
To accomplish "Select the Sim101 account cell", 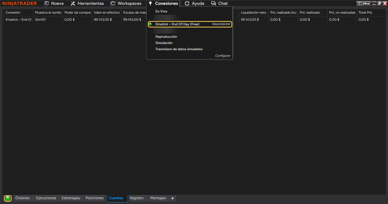I will coord(48,19).
